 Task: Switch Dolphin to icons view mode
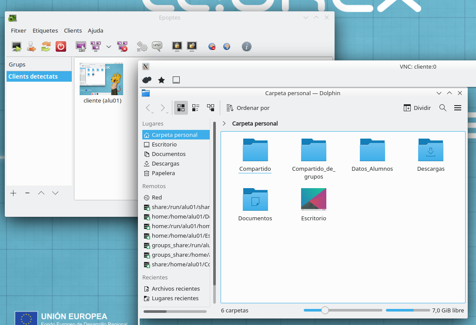[x=181, y=108]
